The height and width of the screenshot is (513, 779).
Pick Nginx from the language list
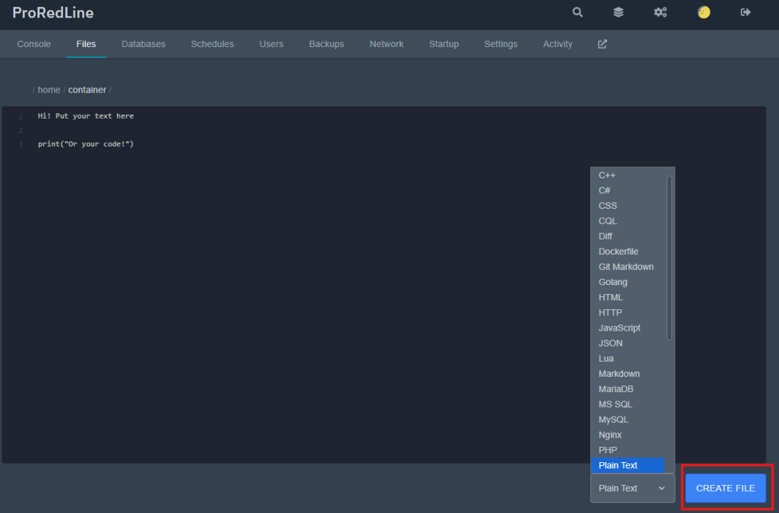(628, 435)
